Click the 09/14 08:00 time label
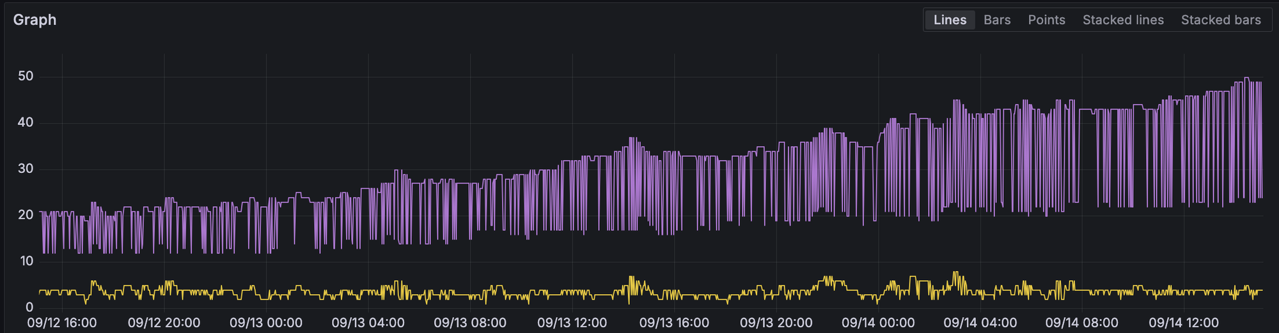 coord(1082,323)
